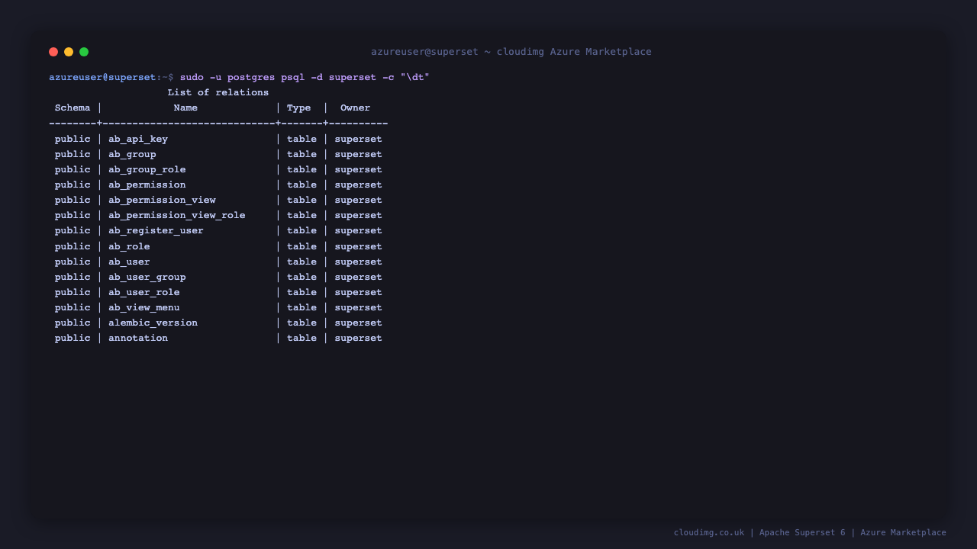This screenshot has width=977, height=549.
Task: Click 'table' type in ab_role row
Action: click(x=301, y=246)
